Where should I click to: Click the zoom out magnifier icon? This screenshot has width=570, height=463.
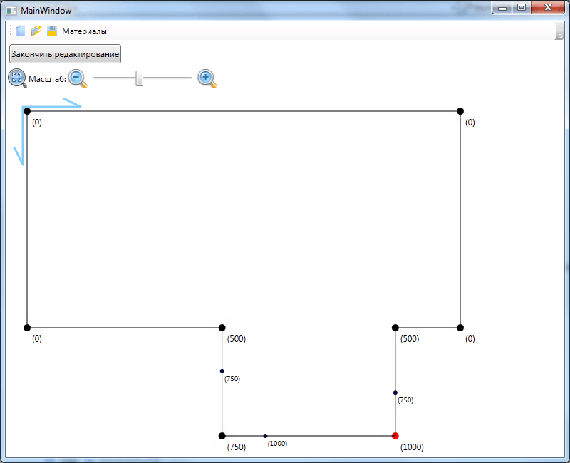[78, 78]
